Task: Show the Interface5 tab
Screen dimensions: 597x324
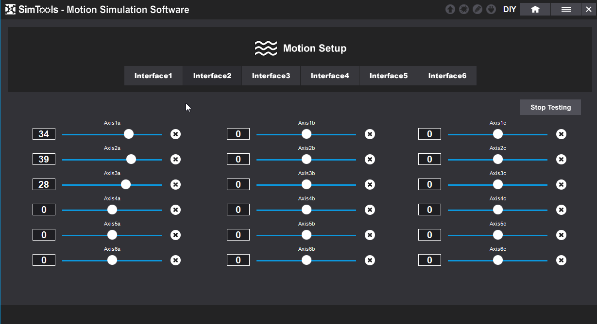Action: click(389, 76)
